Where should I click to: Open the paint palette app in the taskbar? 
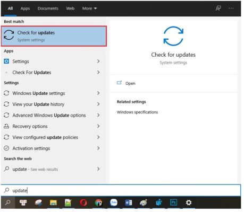[144, 202]
